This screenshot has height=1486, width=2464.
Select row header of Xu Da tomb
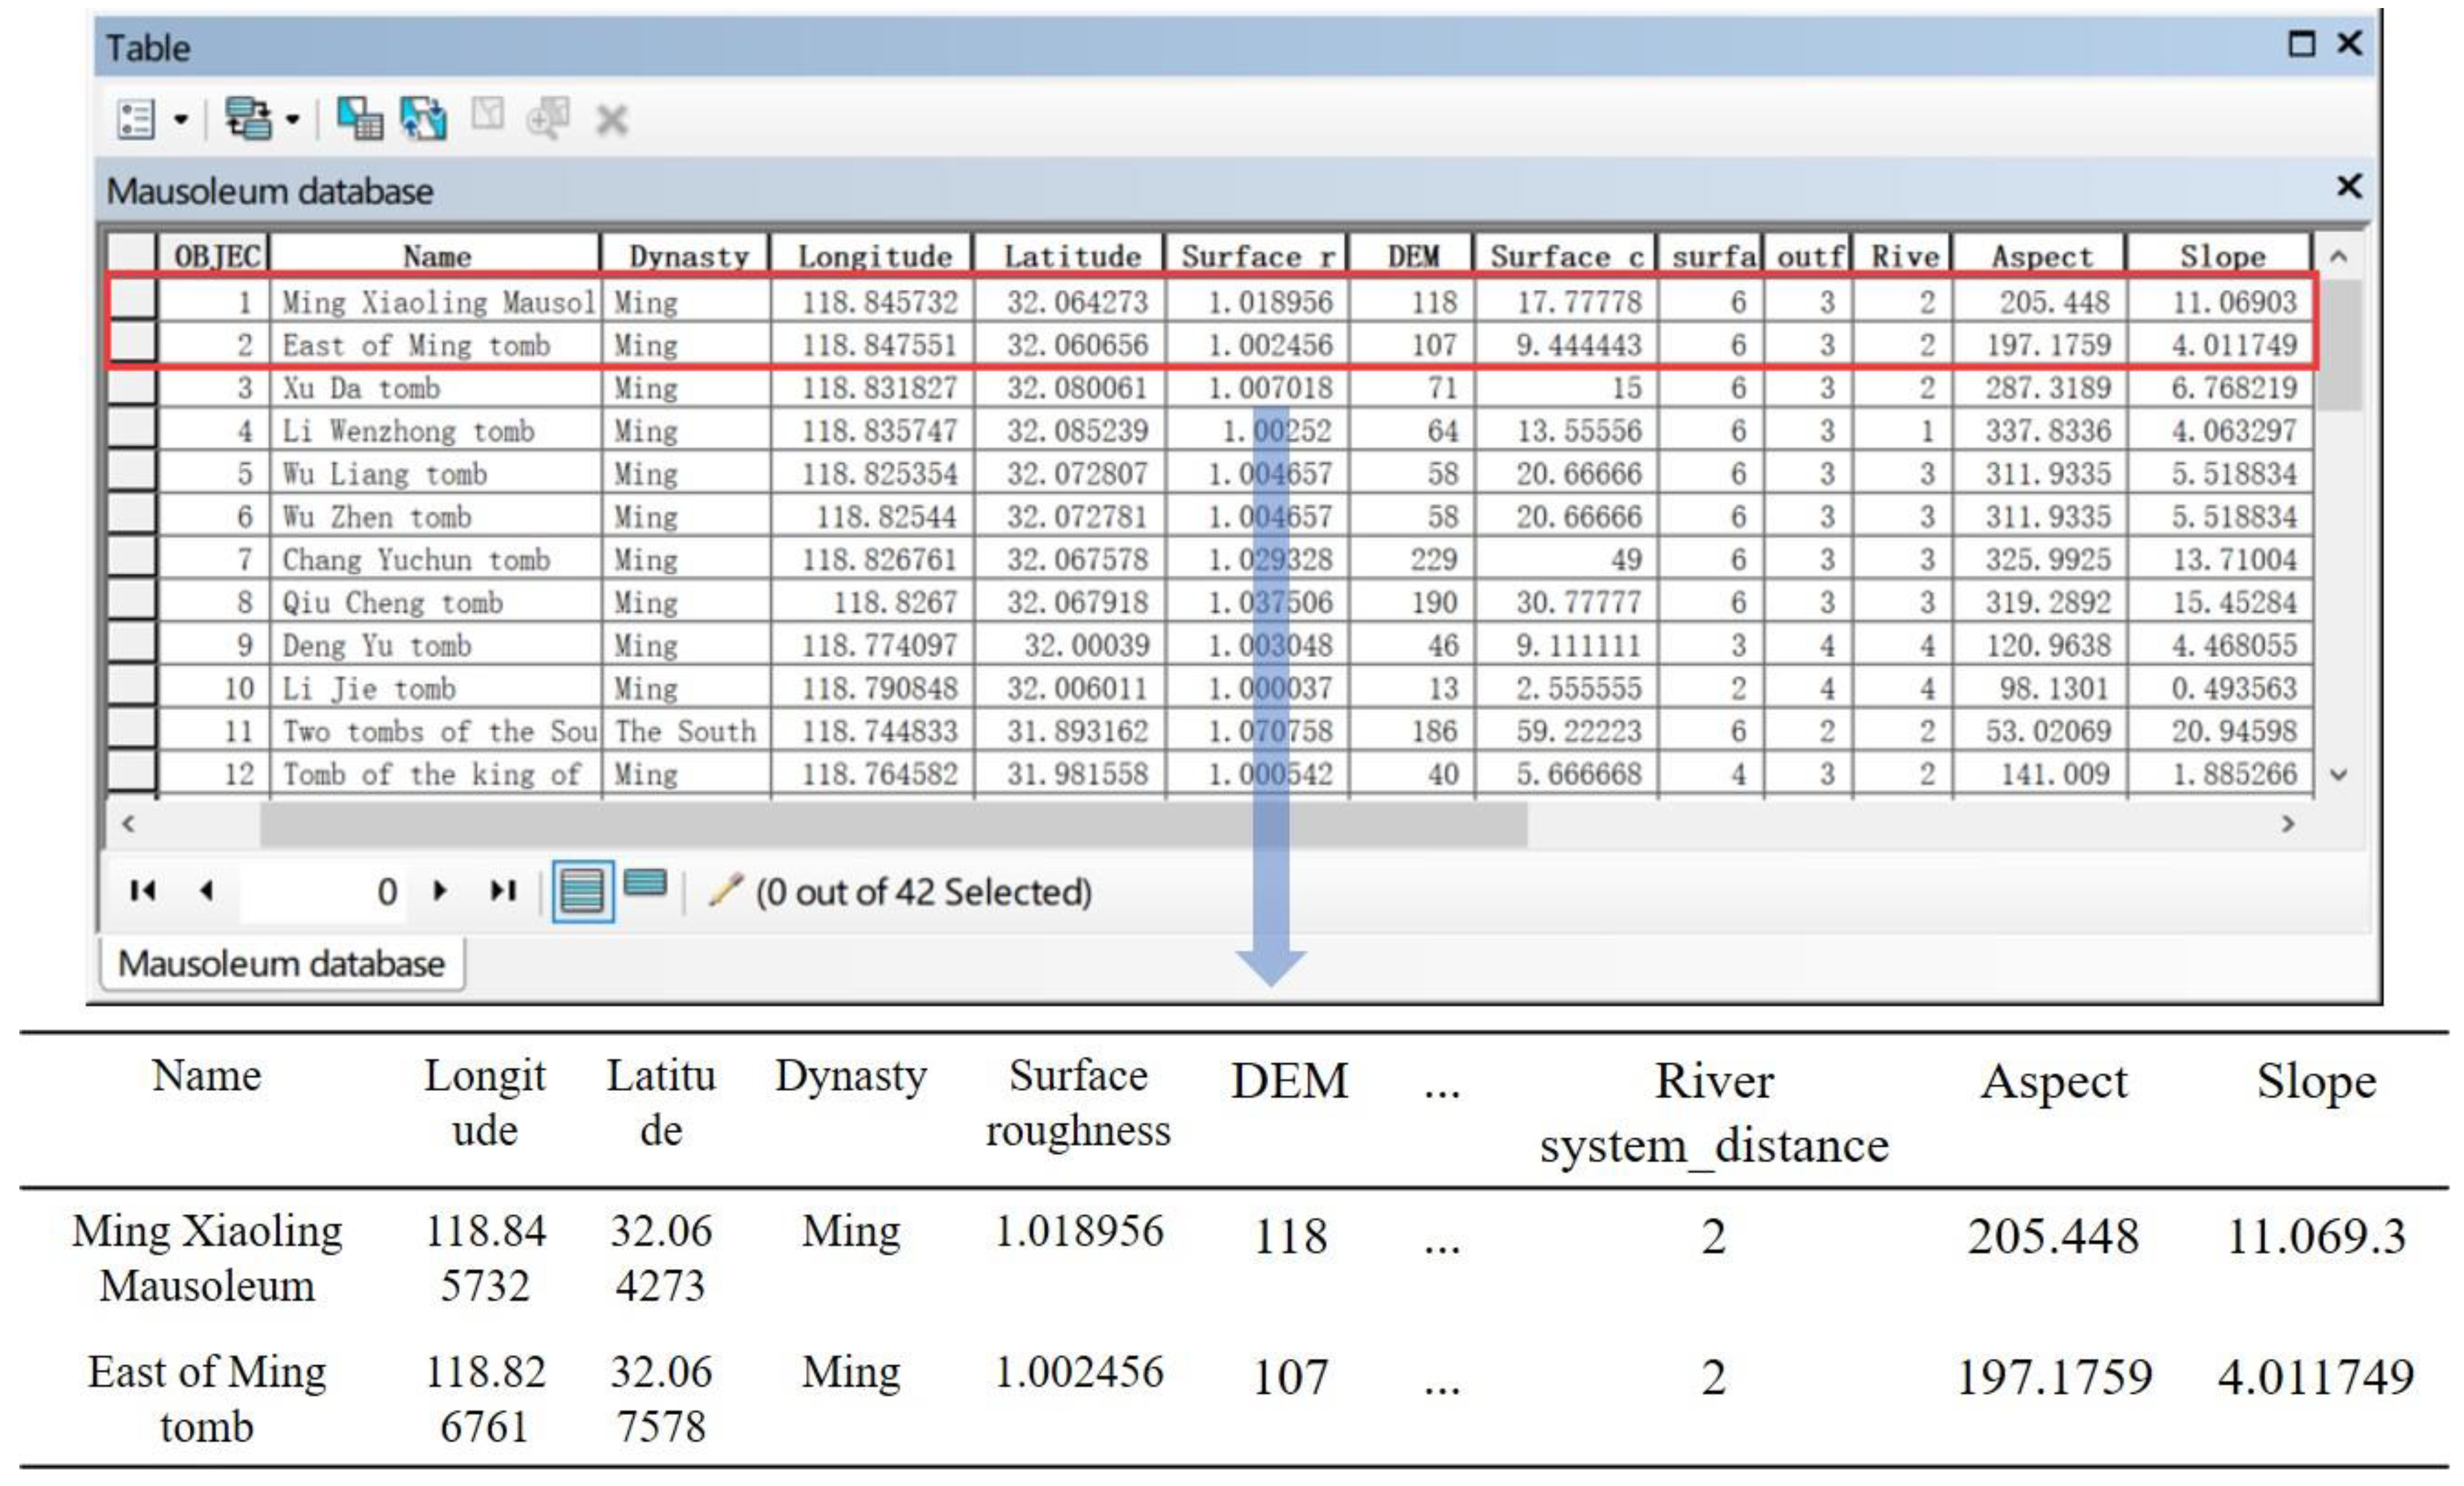coord(131,387)
